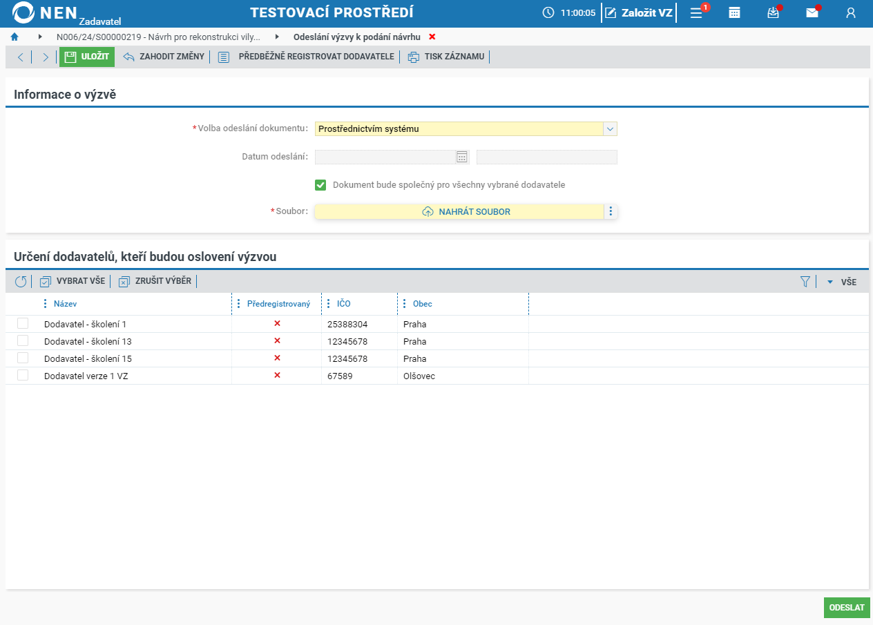Select checkbox for Dodavatel - školení 15
The height and width of the screenshot is (625, 873).
pyautogui.click(x=23, y=358)
